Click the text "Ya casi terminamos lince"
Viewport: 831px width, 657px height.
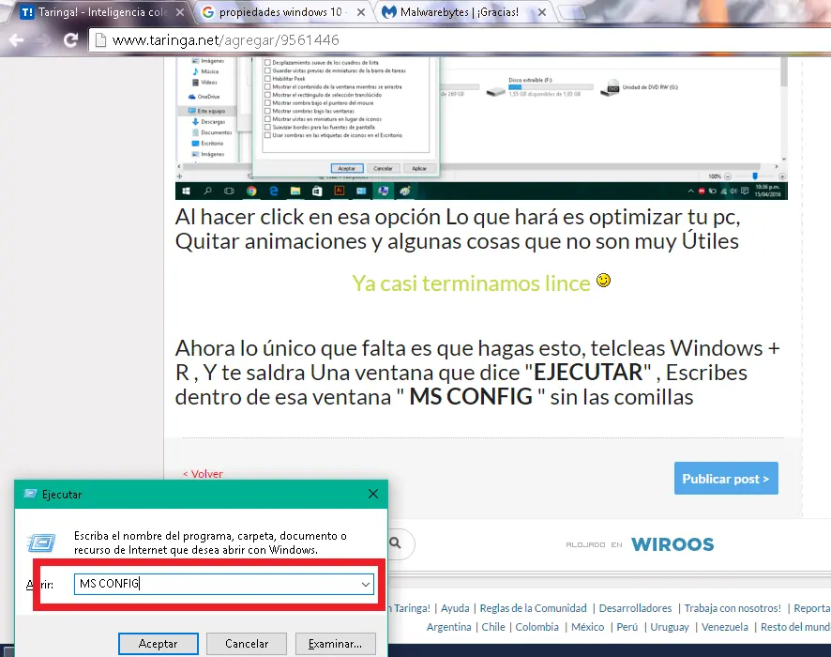[x=471, y=283]
